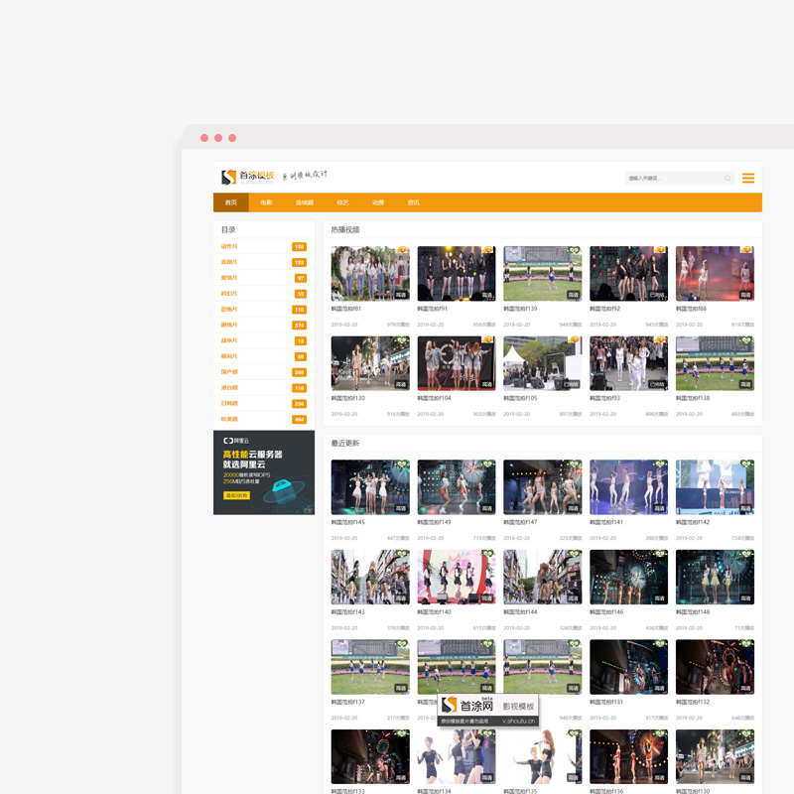The image size is (794, 794).
Task: Open the 韩国范拍f145 video thumbnail
Action: tap(370, 487)
